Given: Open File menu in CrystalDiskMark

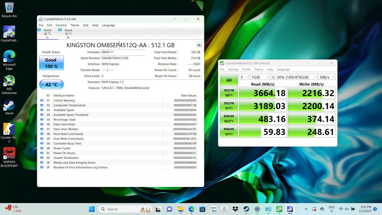Looking at the screenshot, I should tap(222, 70).
